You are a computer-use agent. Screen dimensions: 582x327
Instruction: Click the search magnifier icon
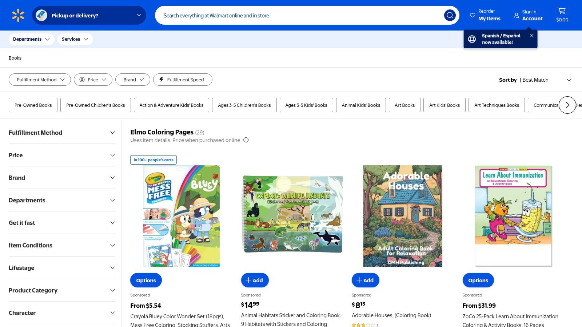pyautogui.click(x=450, y=15)
